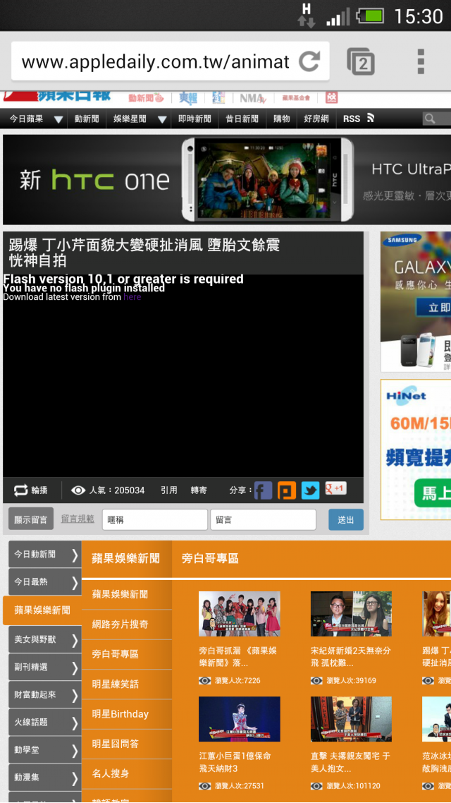Open the Samsung Galaxy side advertisement
Screen dimensions: 451x803
[x=416, y=301]
